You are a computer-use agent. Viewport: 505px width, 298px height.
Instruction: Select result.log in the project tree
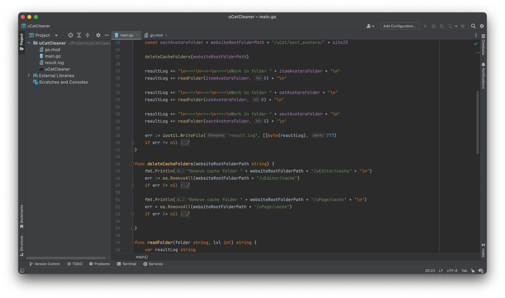[x=54, y=63]
